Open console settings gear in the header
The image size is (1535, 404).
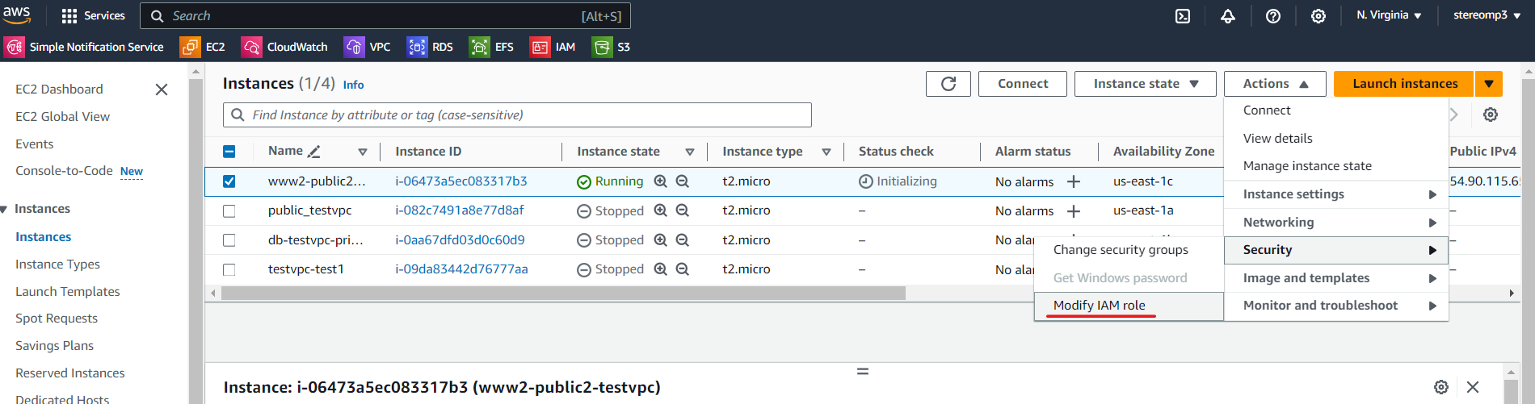1318,16
